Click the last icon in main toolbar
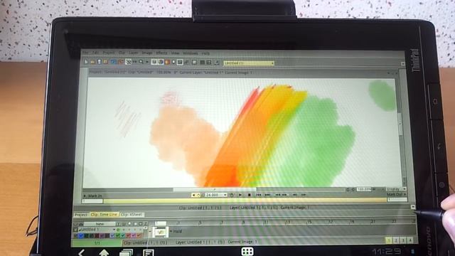This screenshot has height=256, width=455. coord(216,63)
